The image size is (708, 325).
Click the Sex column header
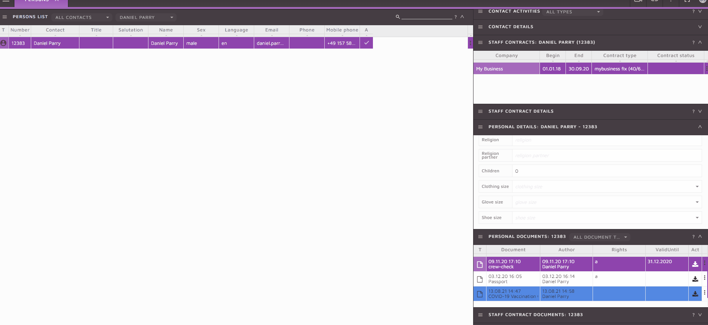[x=201, y=30]
